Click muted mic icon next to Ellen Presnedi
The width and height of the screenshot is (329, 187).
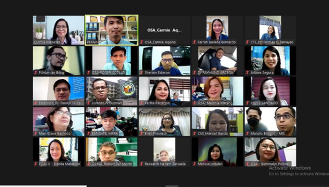(x=142, y=133)
